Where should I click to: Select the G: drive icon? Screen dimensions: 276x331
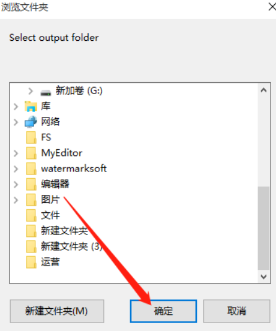[x=46, y=92]
